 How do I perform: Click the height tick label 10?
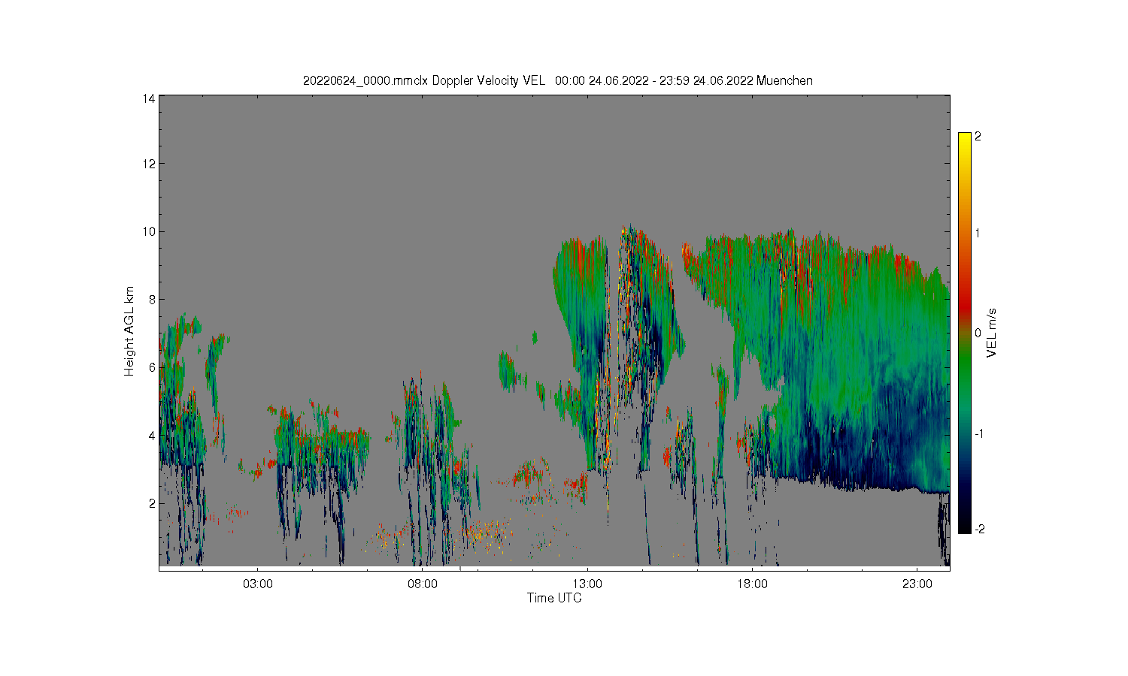click(148, 231)
